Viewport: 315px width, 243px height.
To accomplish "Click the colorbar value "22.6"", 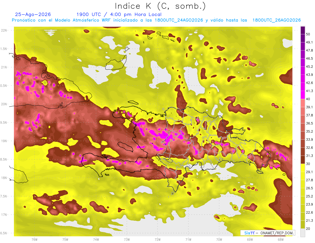I will coord(309,213).
